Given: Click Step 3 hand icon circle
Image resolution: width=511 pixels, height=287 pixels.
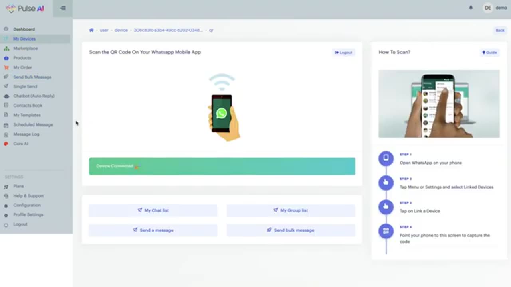Looking at the screenshot, I should (386, 206).
